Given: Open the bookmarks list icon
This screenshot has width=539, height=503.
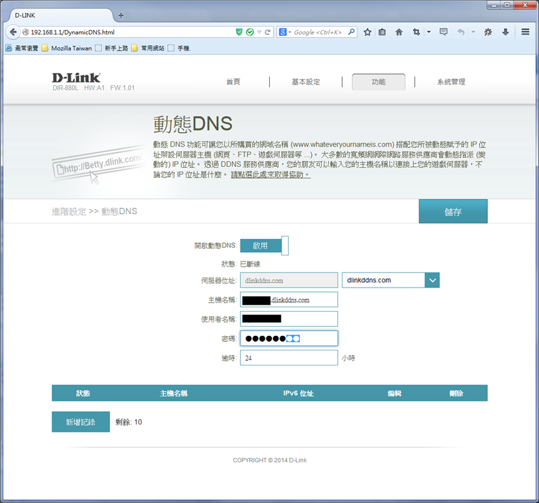Looking at the screenshot, I should pyautogui.click(x=382, y=32).
